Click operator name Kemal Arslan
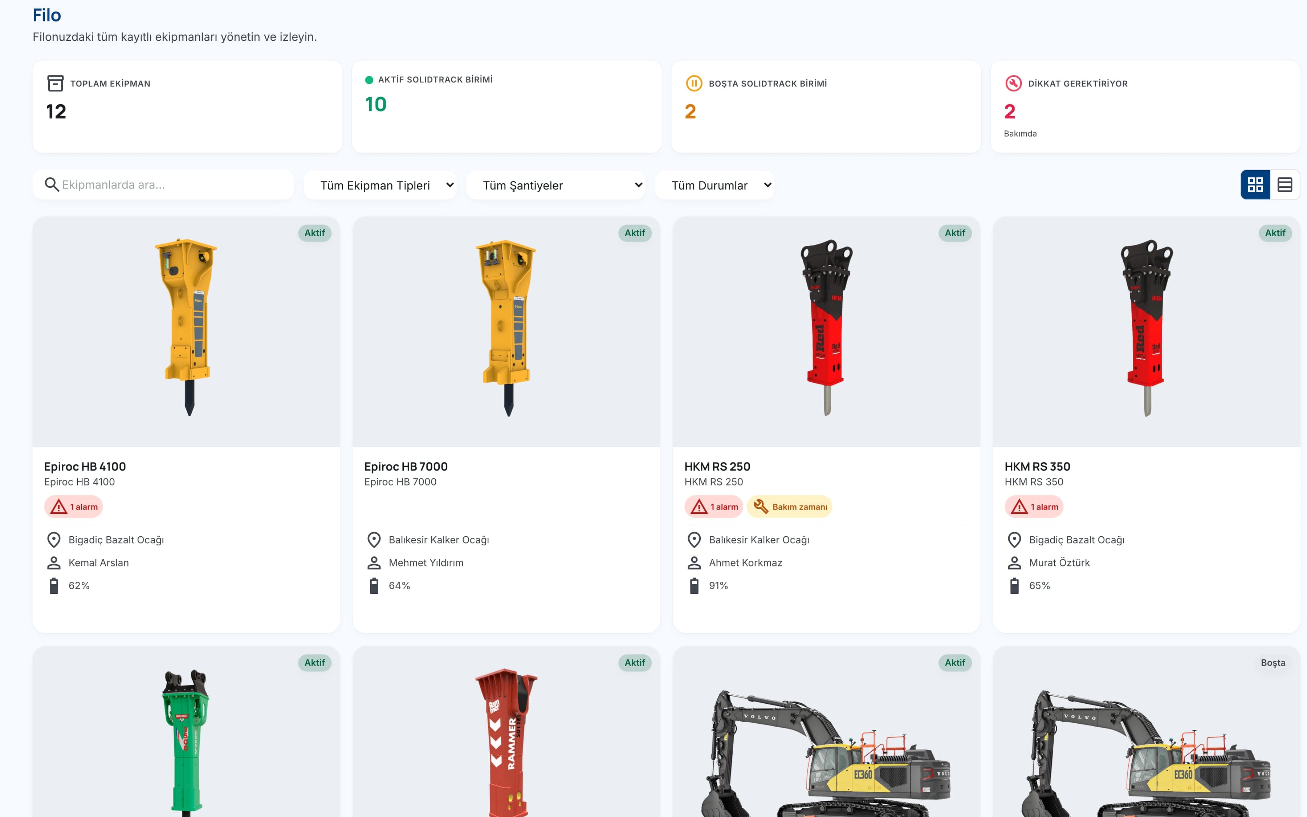Image resolution: width=1307 pixels, height=817 pixels. pyautogui.click(x=99, y=562)
